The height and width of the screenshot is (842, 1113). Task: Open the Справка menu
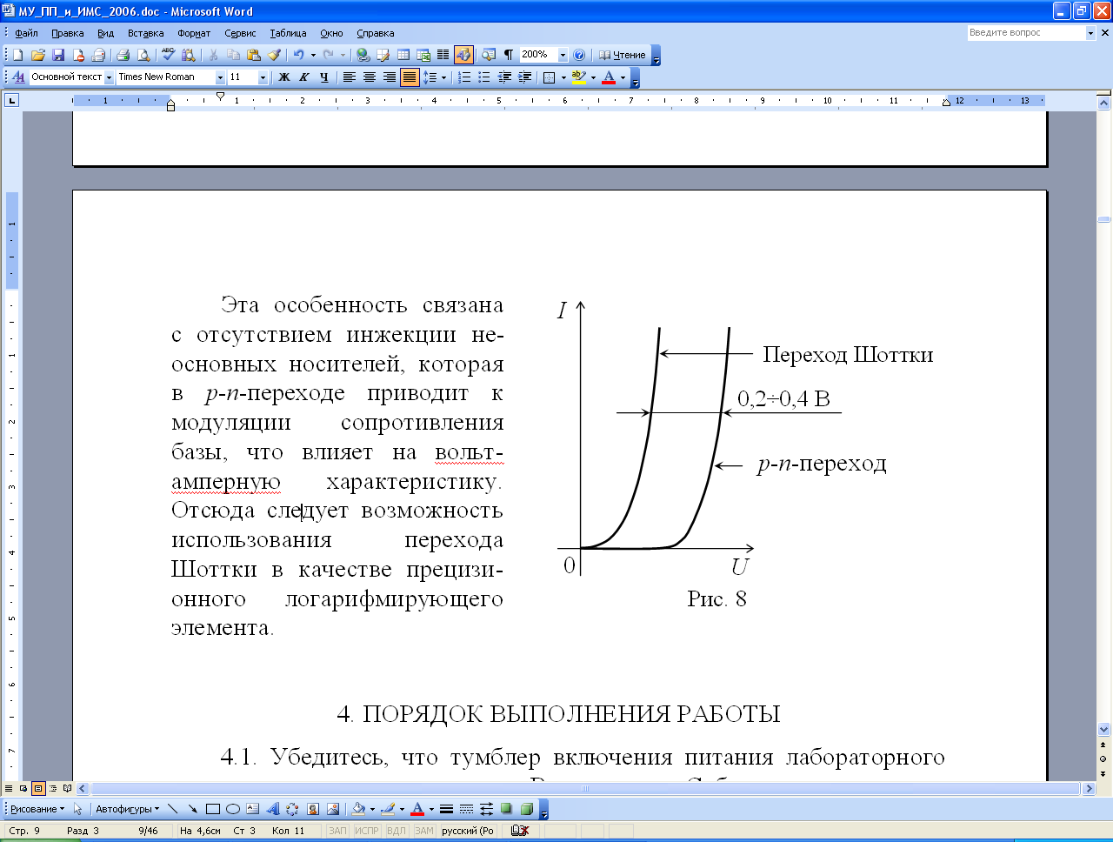click(376, 33)
